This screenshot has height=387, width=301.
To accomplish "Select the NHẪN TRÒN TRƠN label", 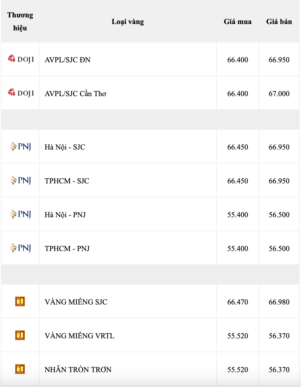I will 78,370.
